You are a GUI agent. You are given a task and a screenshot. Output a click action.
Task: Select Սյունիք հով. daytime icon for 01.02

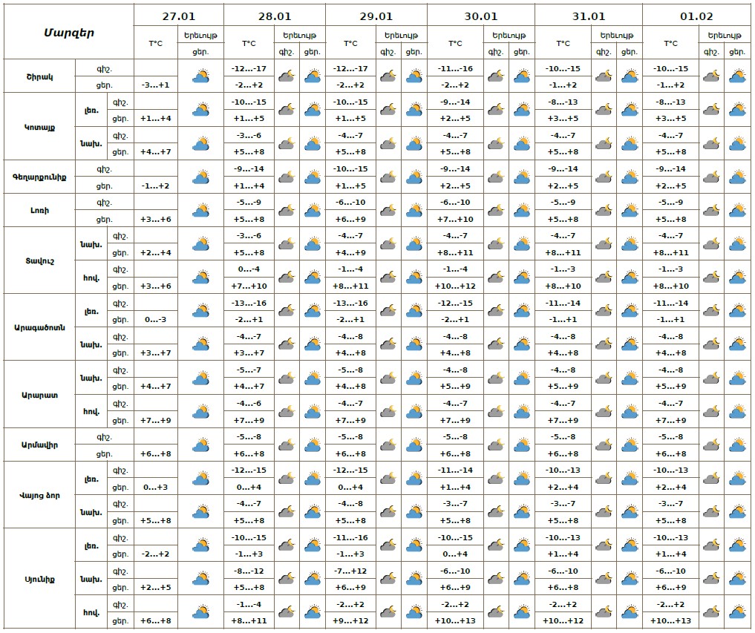[x=737, y=612]
